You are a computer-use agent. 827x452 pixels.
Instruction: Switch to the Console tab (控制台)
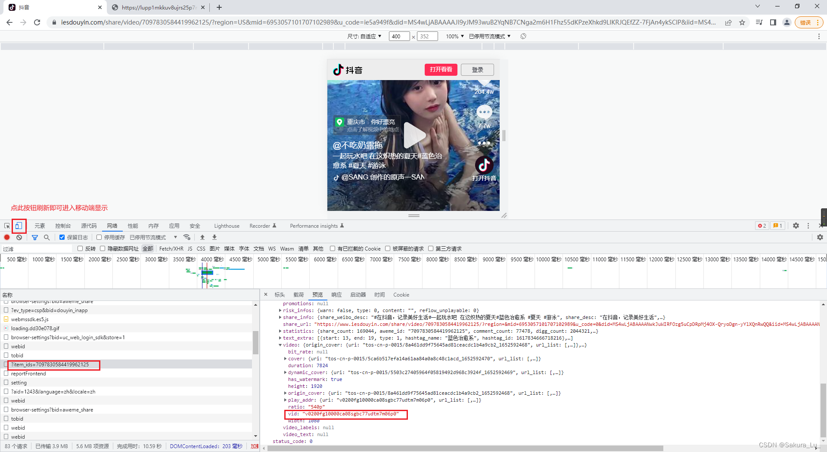coord(63,226)
